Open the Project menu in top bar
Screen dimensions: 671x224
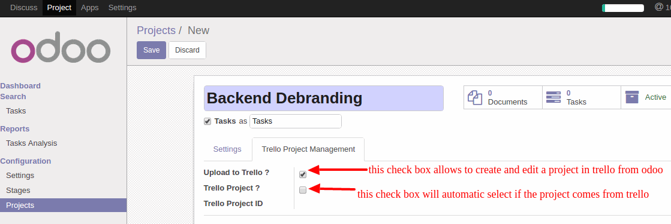pos(59,8)
